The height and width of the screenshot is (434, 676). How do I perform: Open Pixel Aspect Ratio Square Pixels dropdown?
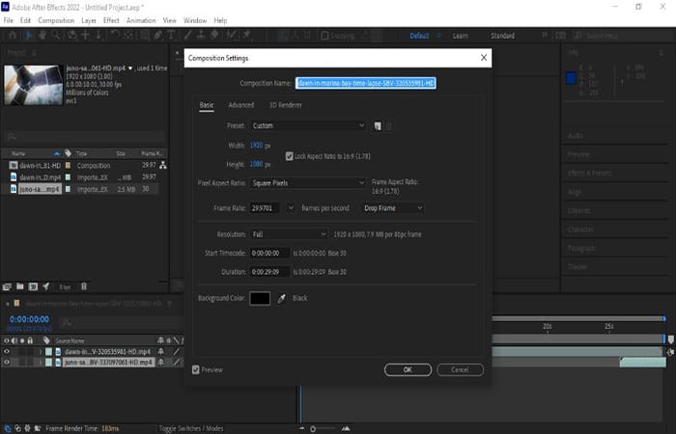308,183
